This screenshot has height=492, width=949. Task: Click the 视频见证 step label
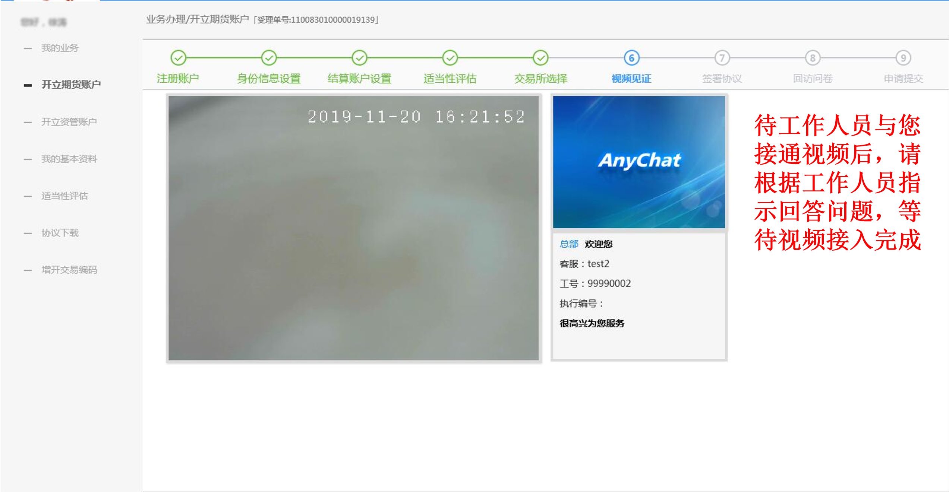(x=631, y=79)
